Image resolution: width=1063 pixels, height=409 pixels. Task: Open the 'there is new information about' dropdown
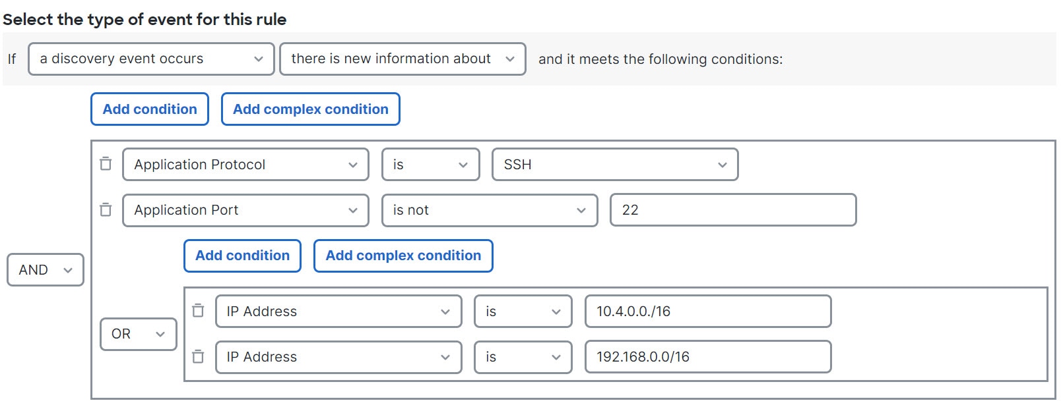point(403,59)
